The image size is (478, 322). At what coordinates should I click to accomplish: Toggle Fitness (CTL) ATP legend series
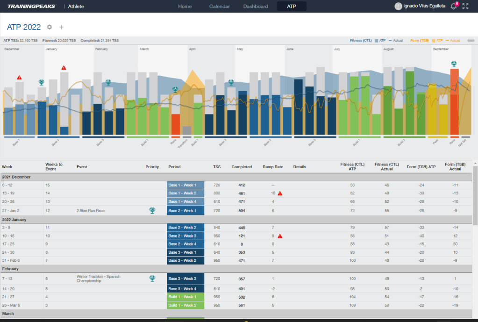tap(380, 41)
